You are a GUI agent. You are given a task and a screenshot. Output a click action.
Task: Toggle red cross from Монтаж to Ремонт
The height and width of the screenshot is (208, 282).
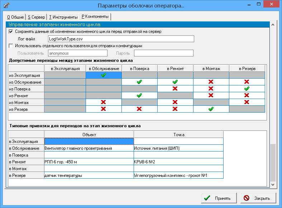tap(175, 102)
